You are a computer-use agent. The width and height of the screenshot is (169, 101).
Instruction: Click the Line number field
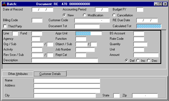(15, 34)
